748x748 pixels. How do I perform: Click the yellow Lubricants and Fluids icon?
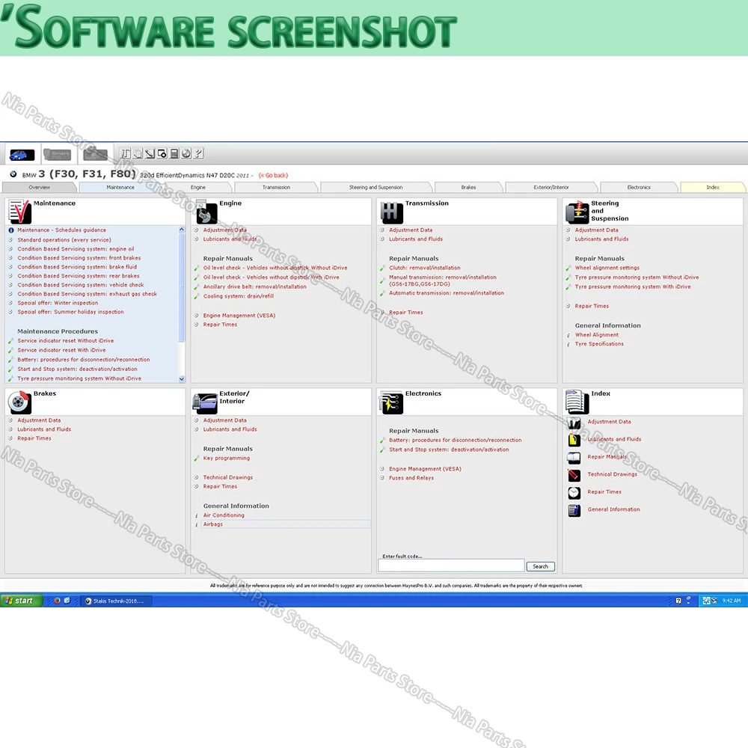(x=574, y=439)
